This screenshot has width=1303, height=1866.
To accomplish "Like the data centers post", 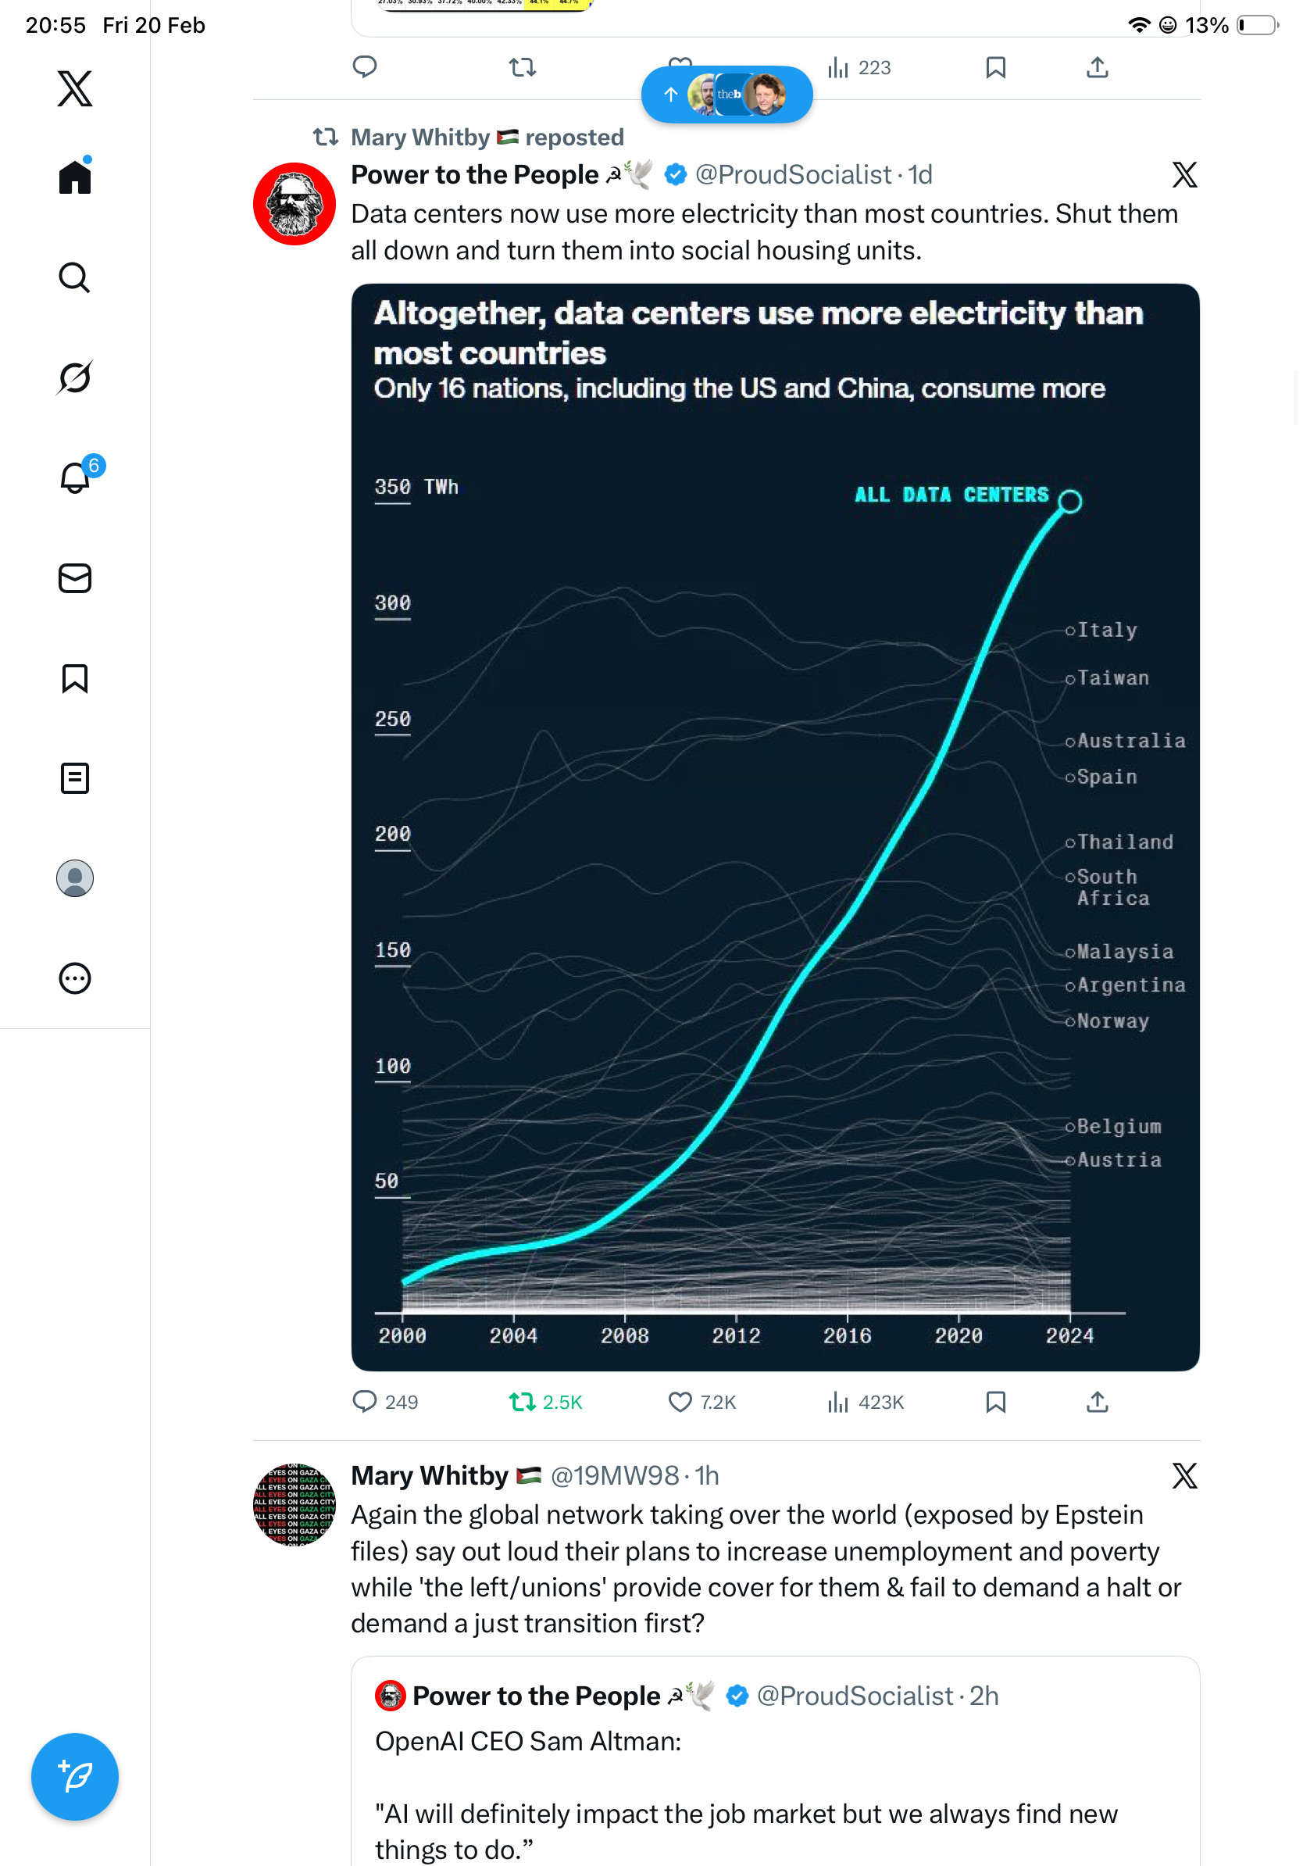I will [x=679, y=1401].
